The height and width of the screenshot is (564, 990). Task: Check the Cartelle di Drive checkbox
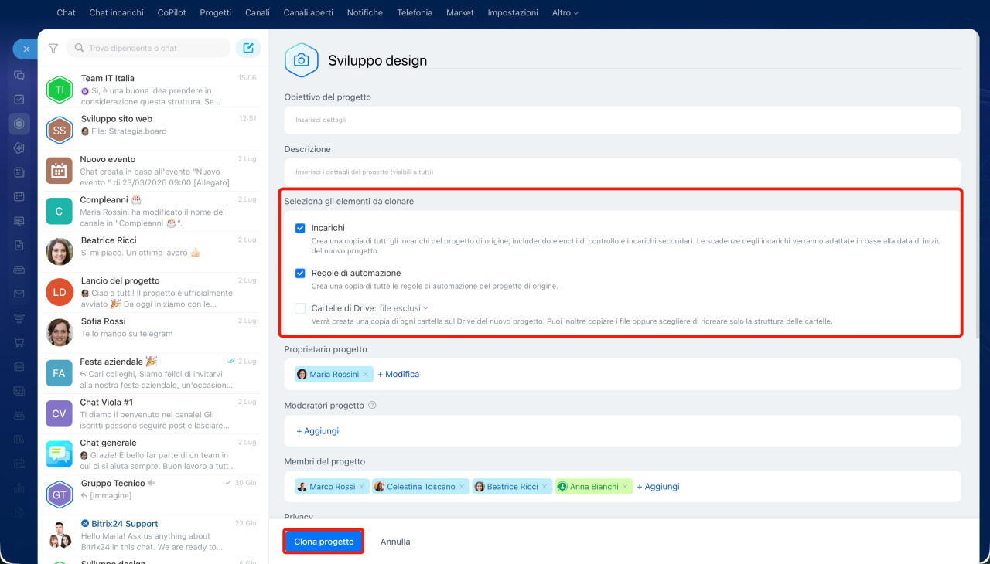click(300, 308)
